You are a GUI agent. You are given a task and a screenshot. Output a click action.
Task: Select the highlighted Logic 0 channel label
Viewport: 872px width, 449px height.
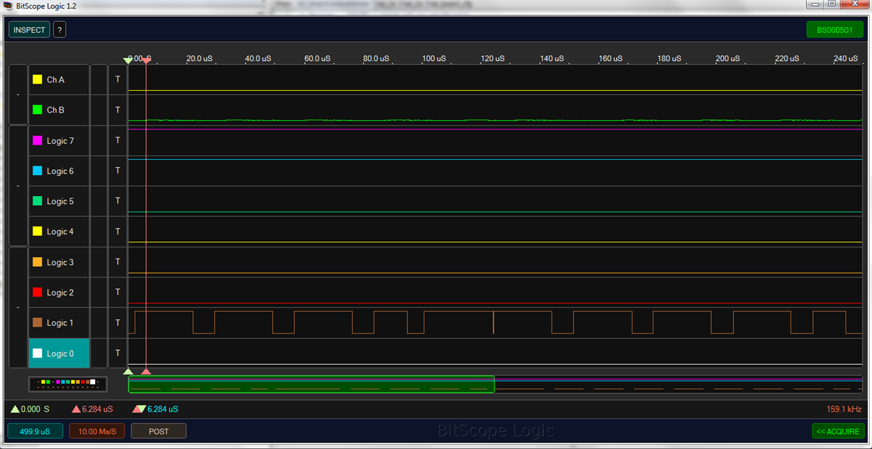point(59,353)
